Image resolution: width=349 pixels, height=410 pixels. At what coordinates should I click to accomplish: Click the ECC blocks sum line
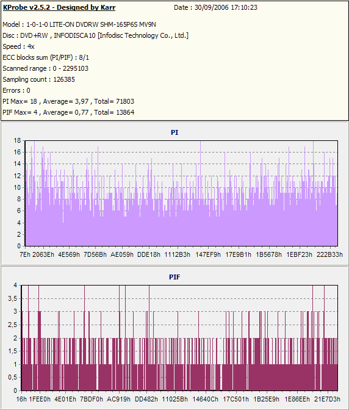[46, 57]
